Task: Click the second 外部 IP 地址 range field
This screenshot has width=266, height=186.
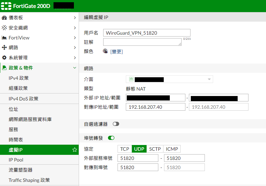Action: click(x=219, y=98)
